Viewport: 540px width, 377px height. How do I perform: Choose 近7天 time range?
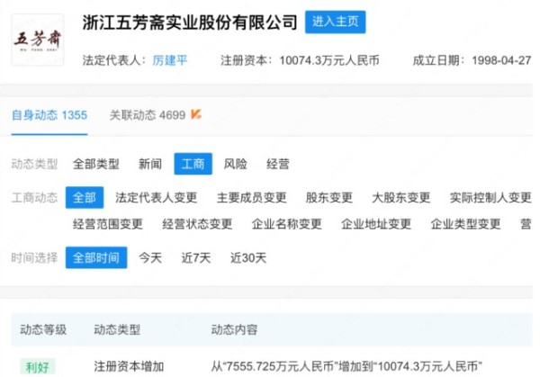[196, 258]
